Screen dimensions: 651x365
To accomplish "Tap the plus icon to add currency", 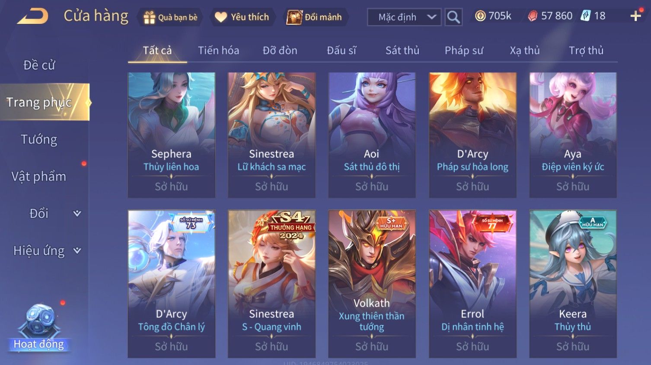I will 635,16.
